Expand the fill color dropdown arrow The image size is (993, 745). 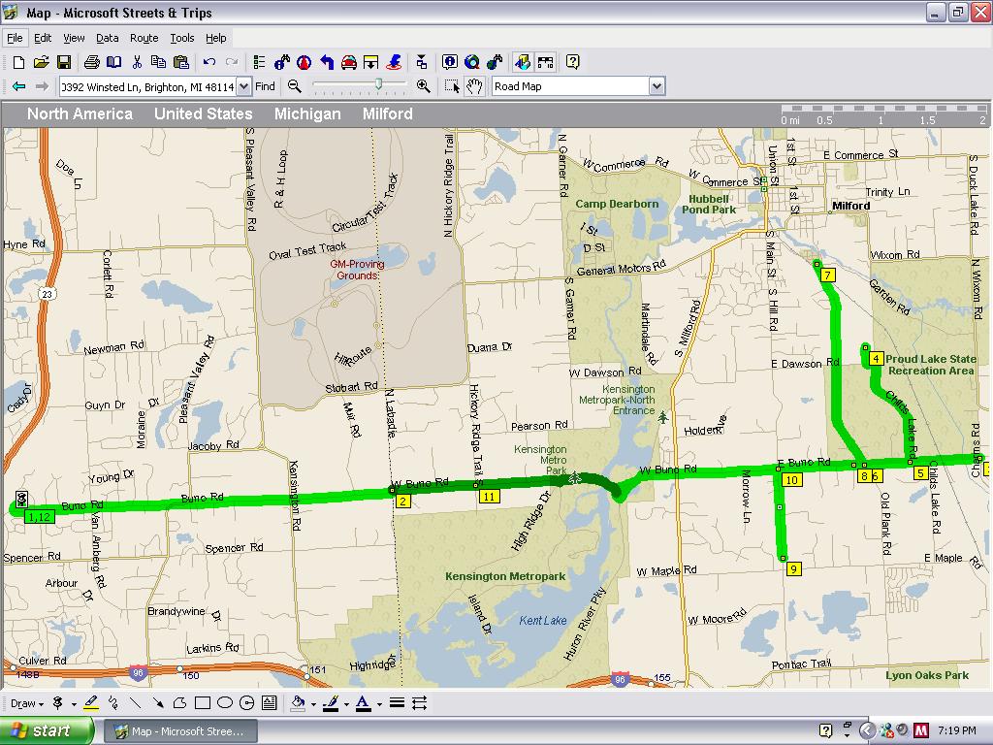pyautogui.click(x=313, y=704)
